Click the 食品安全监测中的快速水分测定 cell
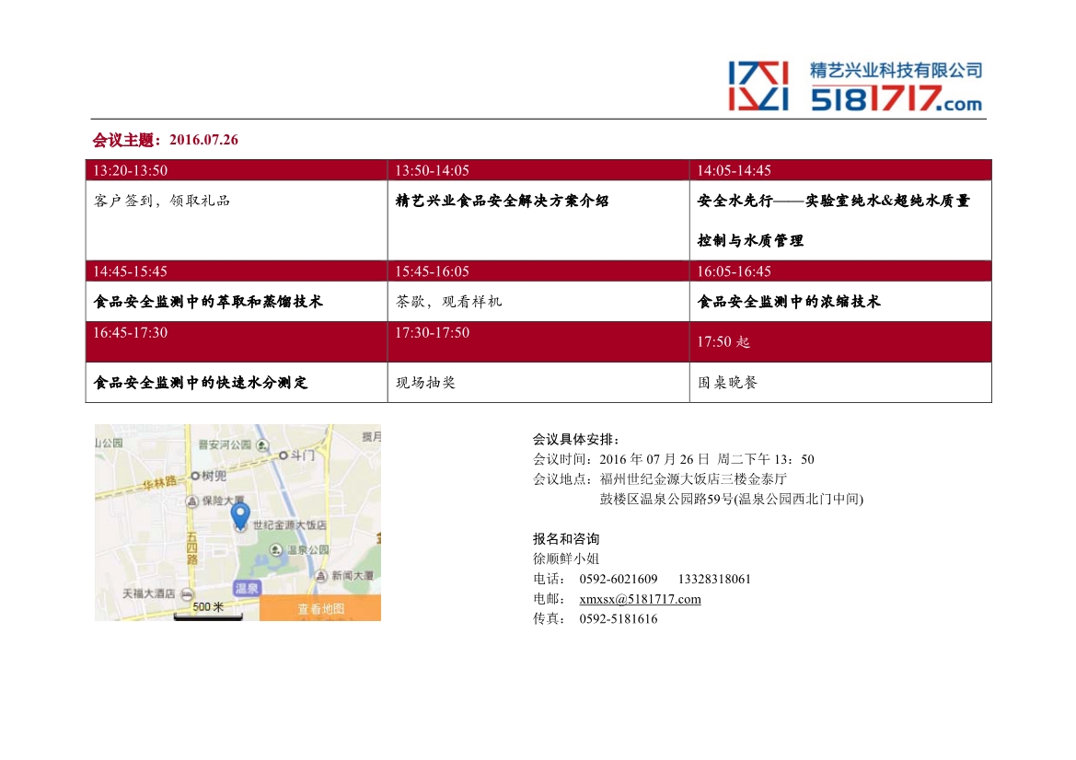 [x=201, y=383]
